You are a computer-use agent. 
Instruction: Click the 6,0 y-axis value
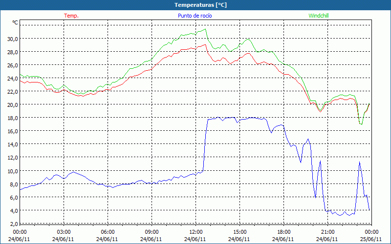[14, 198]
